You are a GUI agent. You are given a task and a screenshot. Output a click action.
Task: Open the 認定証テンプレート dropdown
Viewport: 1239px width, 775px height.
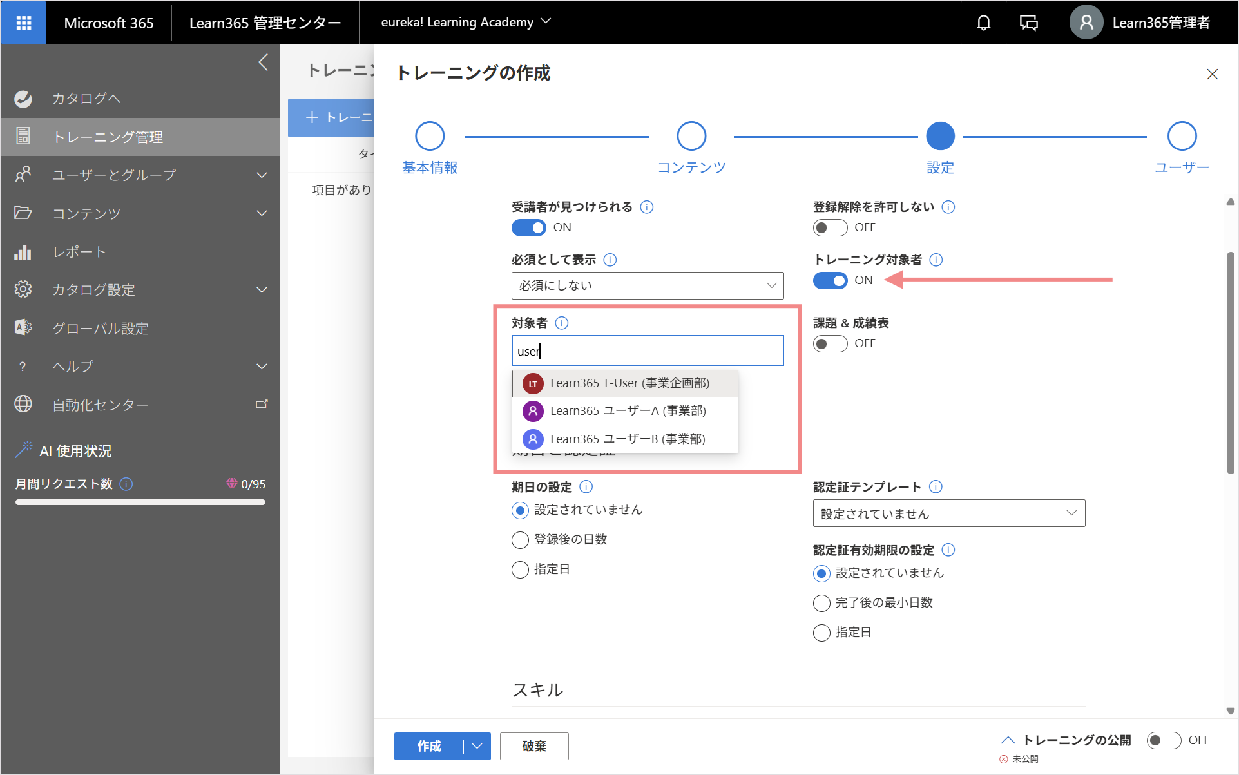pyautogui.click(x=949, y=513)
